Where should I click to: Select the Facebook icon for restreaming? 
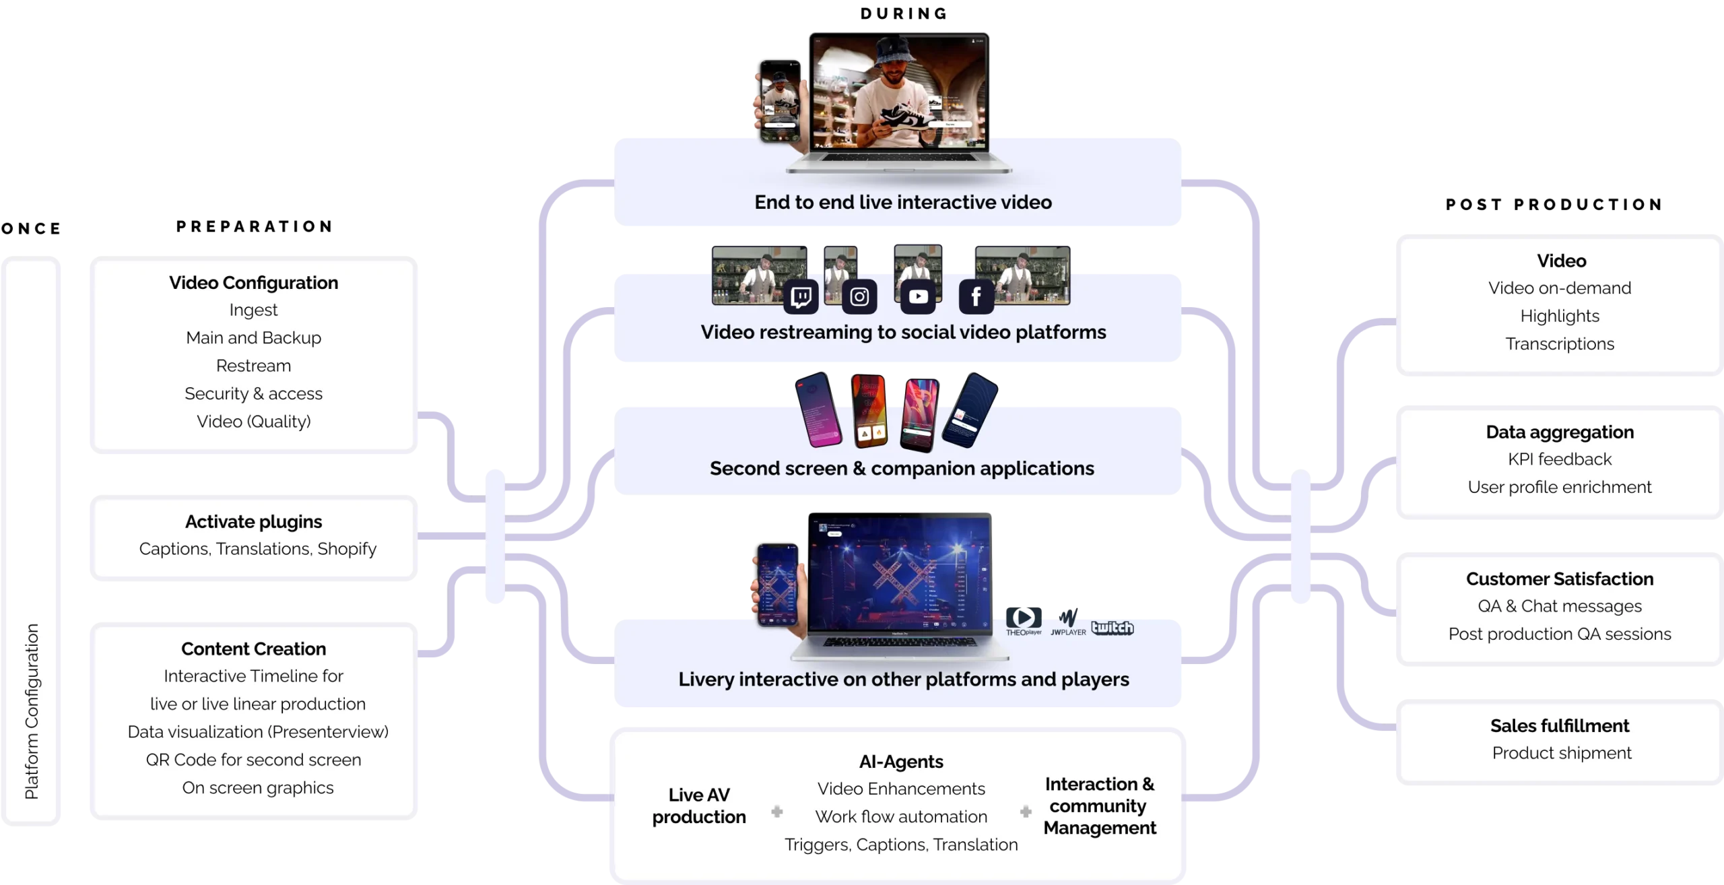click(974, 294)
